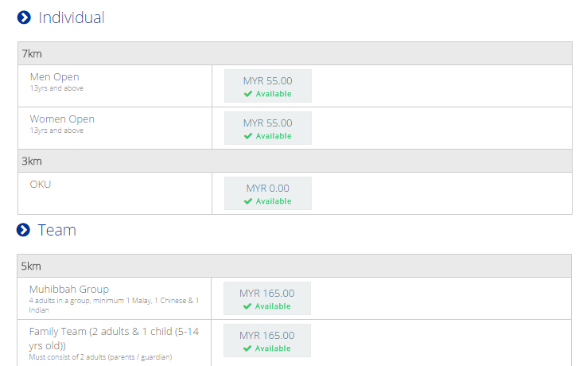Click the 7km category header row
583x366 pixels.
(x=295, y=53)
